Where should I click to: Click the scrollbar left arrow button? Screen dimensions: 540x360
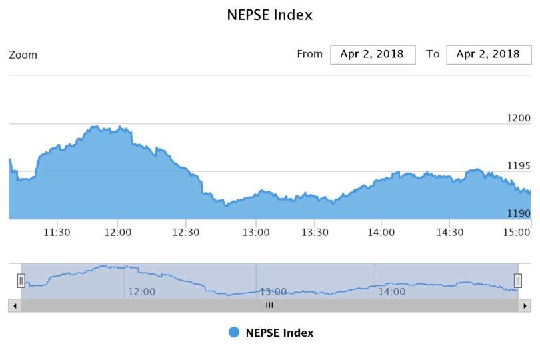[14, 305]
